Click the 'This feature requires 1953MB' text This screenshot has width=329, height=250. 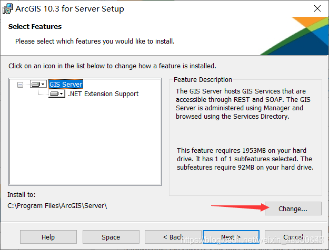[245, 159]
